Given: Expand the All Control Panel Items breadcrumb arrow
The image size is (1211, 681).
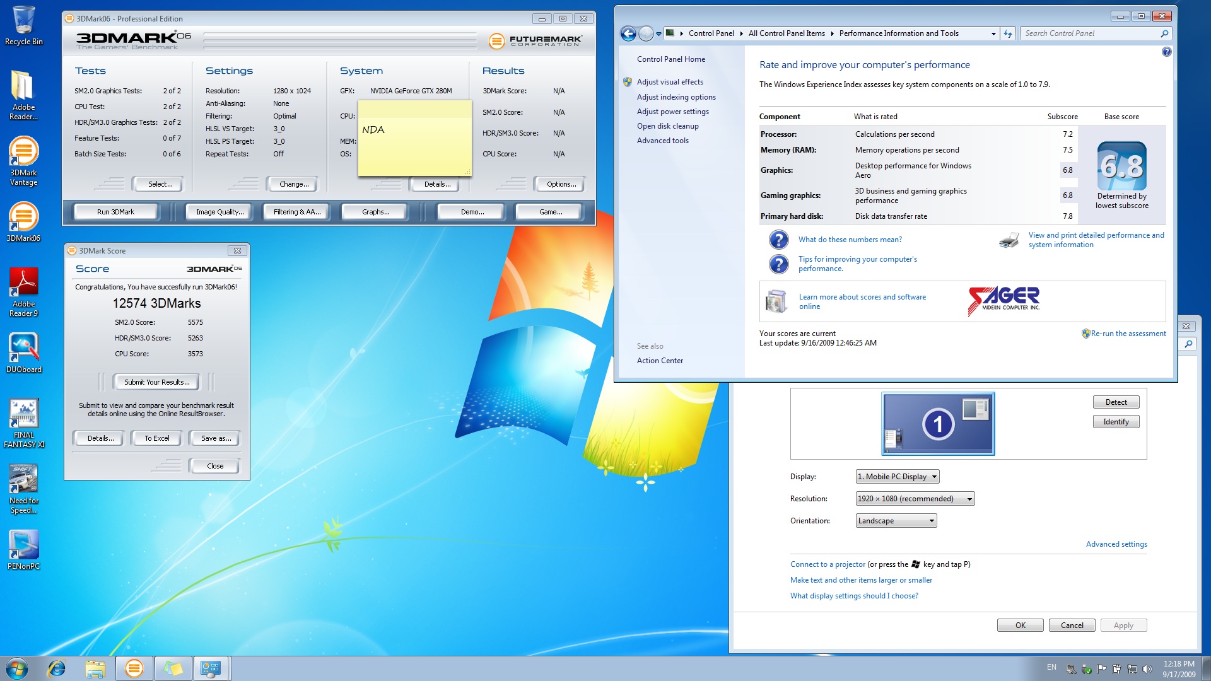Looking at the screenshot, I should pos(832,33).
